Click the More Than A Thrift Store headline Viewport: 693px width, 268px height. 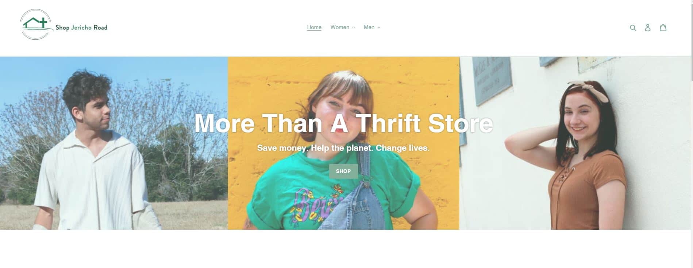point(343,123)
